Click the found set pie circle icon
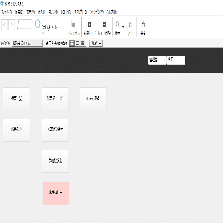Viewport: 223px width, 223px height. coord(38,24)
